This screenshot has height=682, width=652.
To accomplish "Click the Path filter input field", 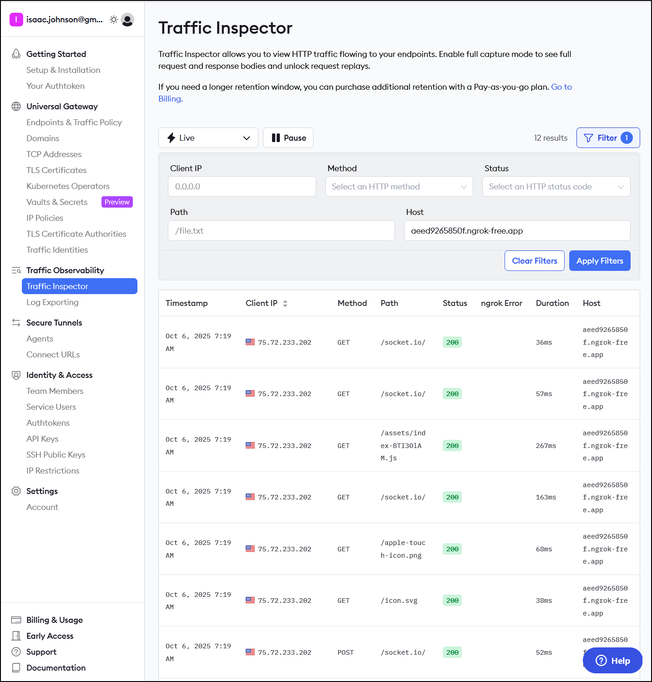I will coord(281,231).
